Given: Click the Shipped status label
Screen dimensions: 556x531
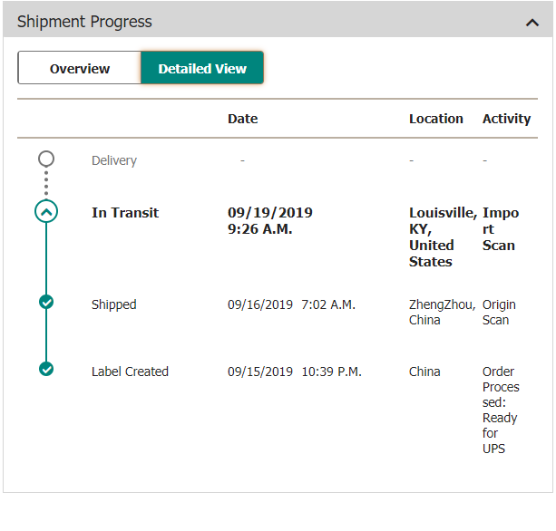Looking at the screenshot, I should click(113, 304).
